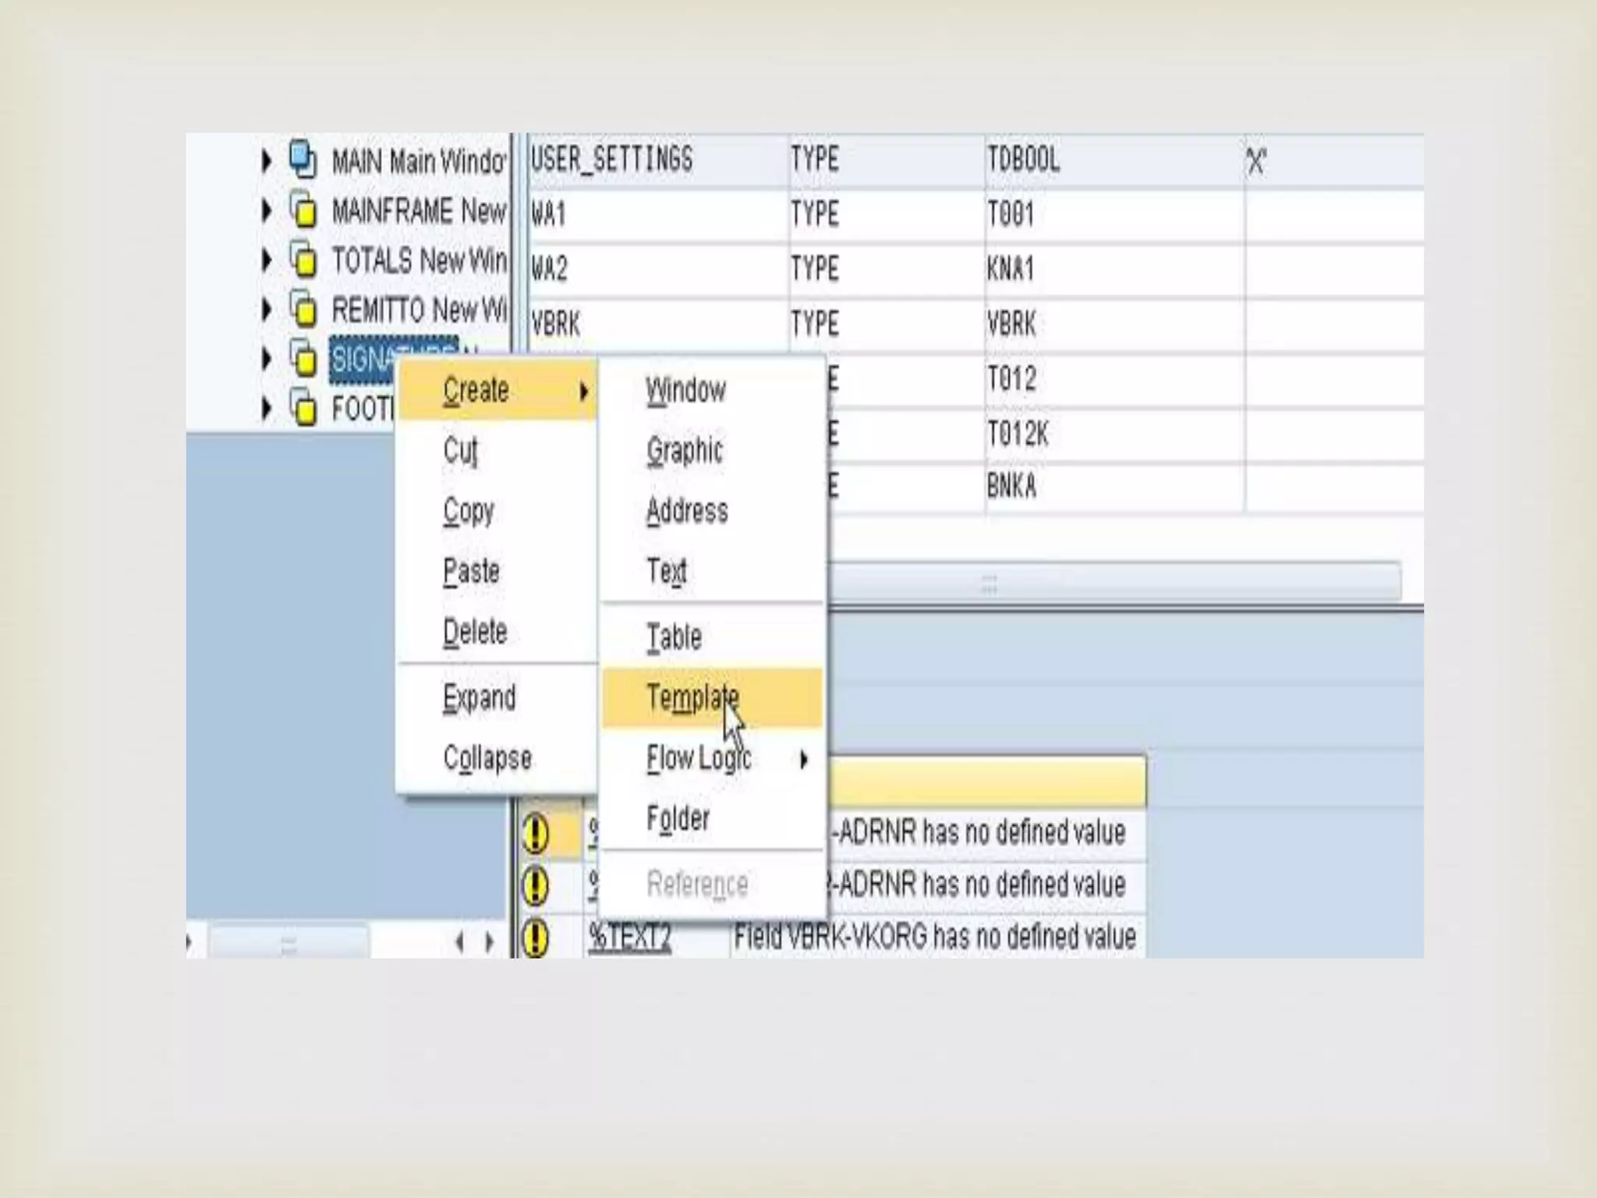The image size is (1597, 1198).
Task: Expand the REMITTO tree node arrow
Action: point(267,310)
